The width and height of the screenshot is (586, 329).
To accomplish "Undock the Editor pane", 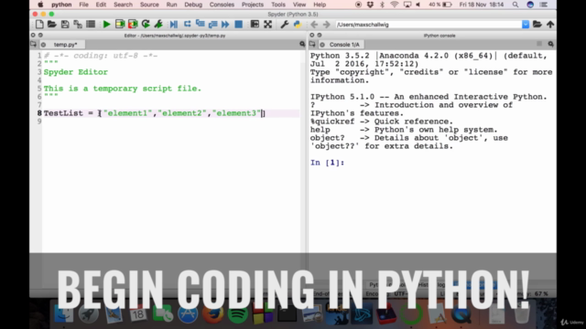I will point(40,36).
